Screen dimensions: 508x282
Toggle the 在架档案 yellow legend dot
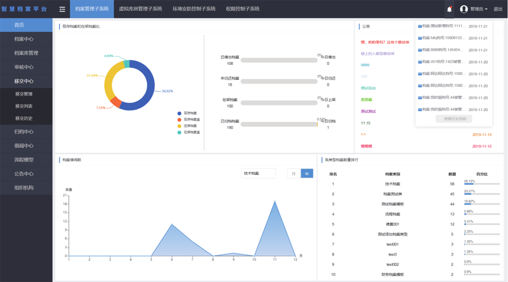pos(179,126)
